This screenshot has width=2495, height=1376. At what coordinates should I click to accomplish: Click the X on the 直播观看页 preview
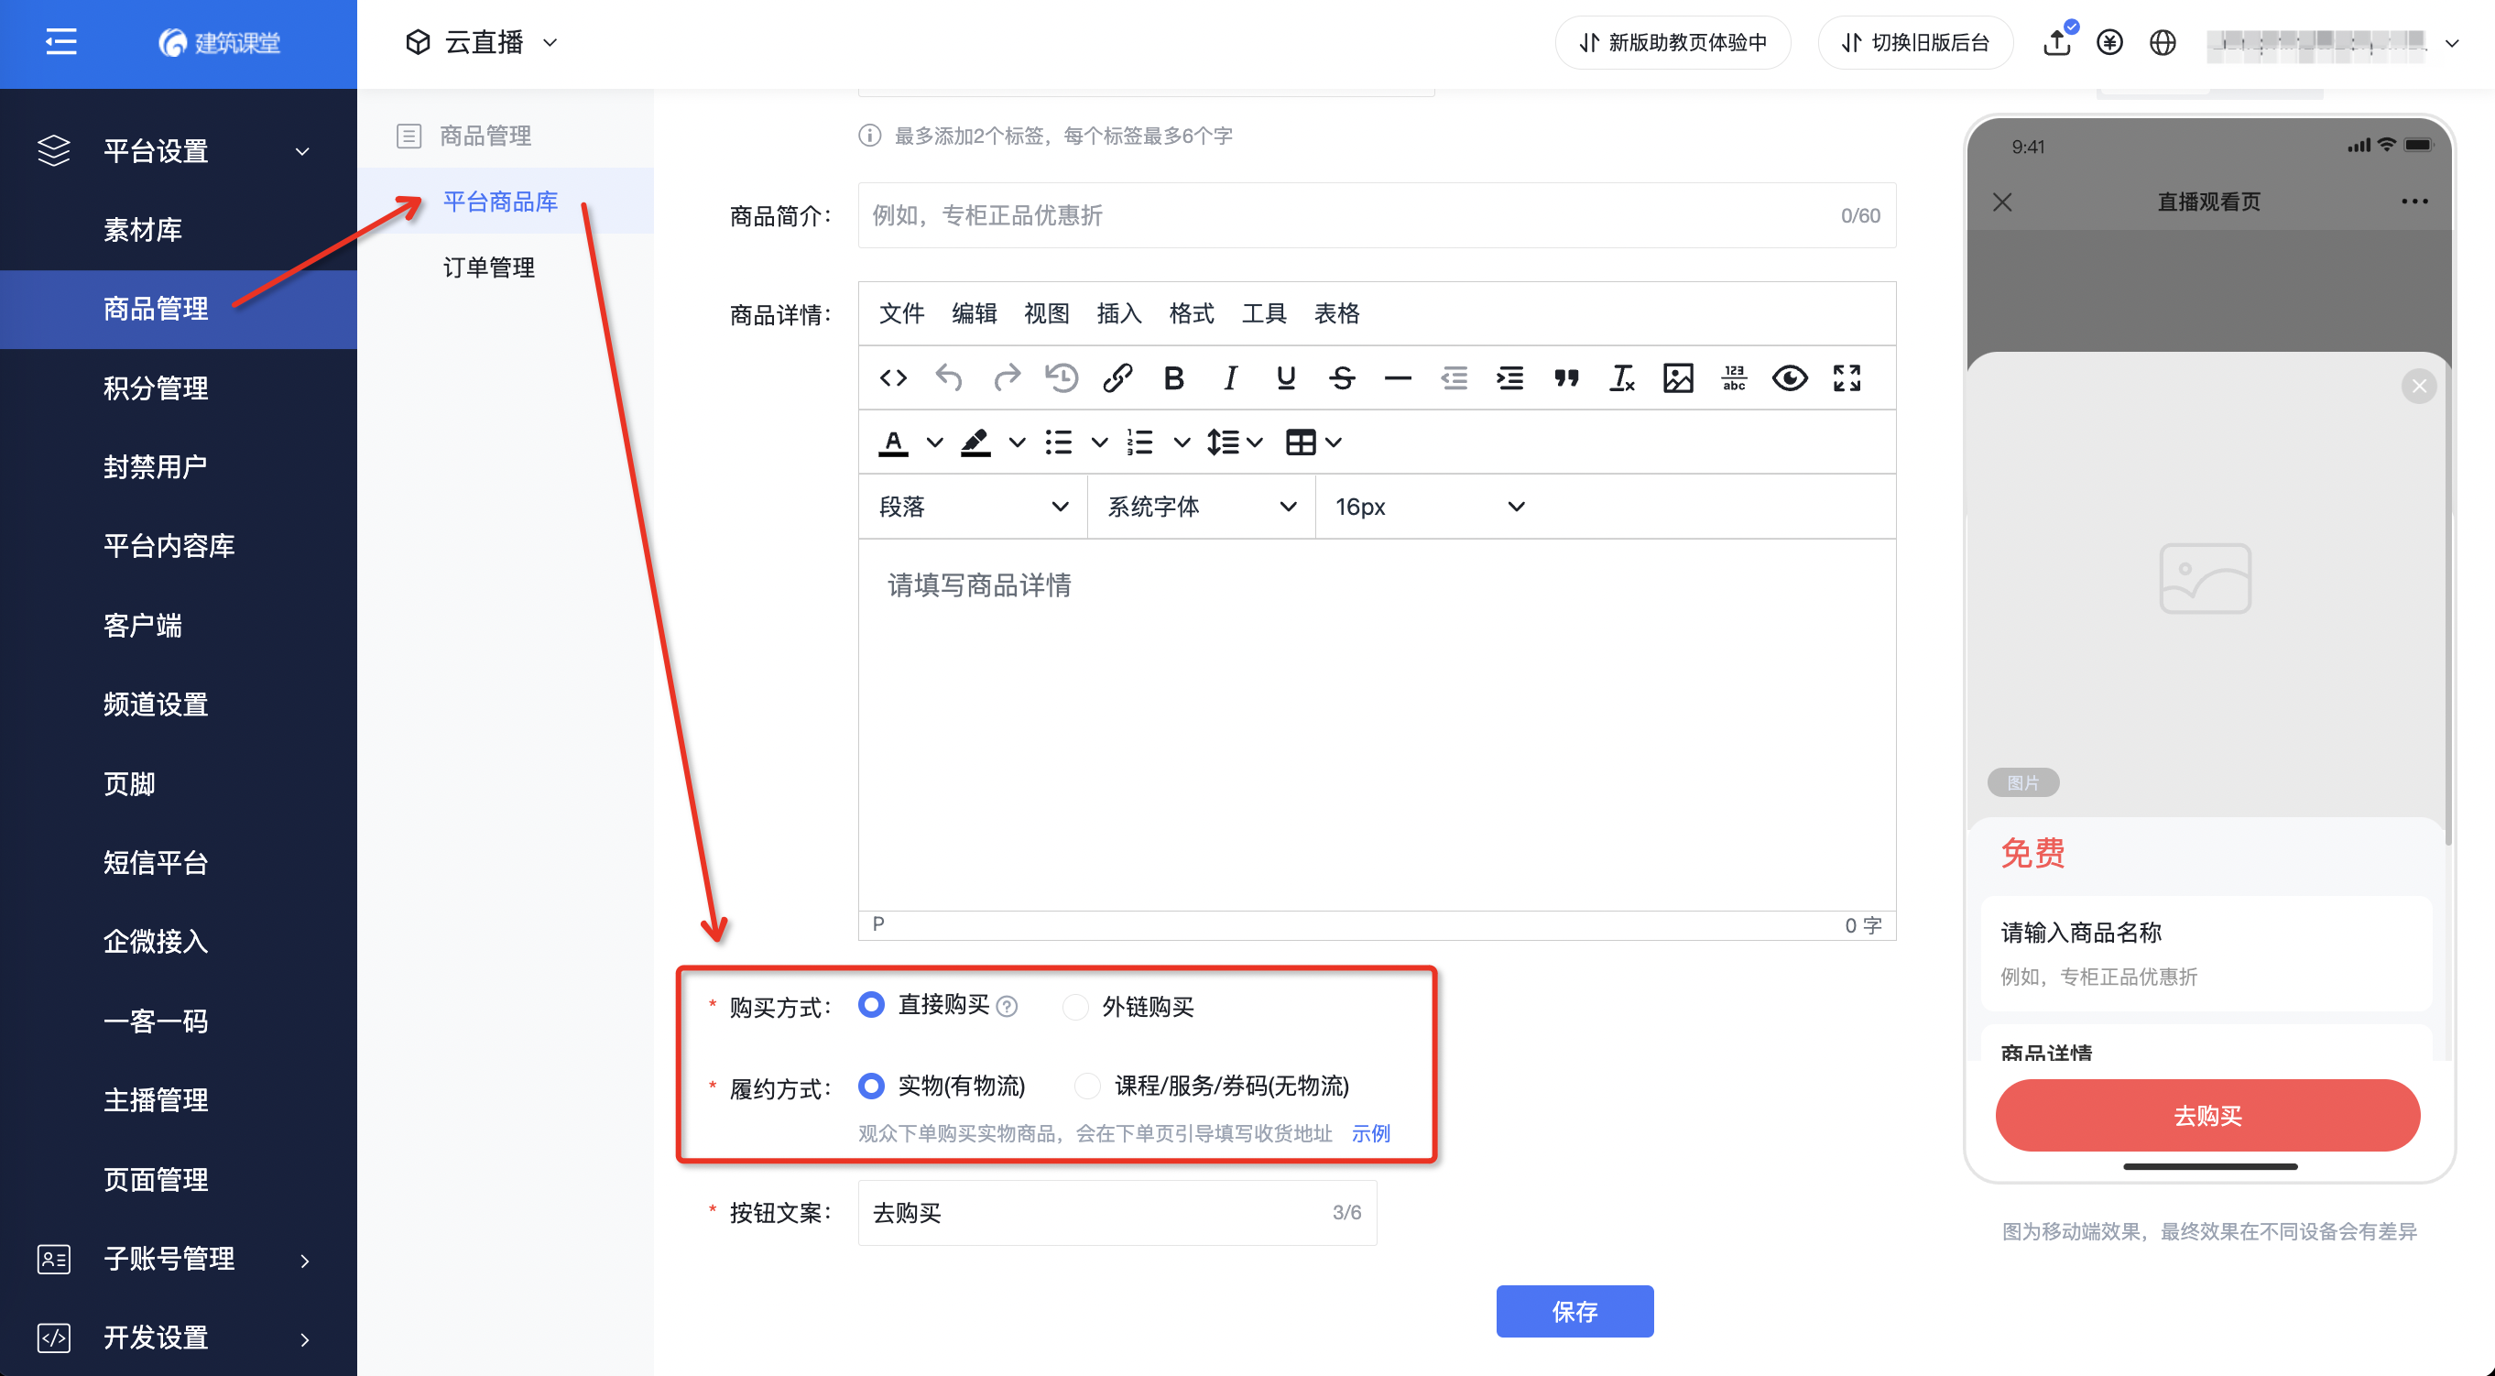[x=2002, y=202]
